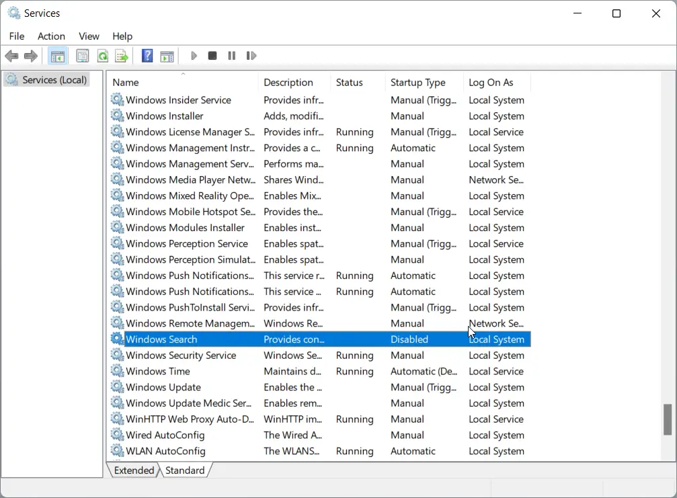Open the Help toolbar icon
Viewport: 677px width, 498px height.
pyautogui.click(x=147, y=56)
